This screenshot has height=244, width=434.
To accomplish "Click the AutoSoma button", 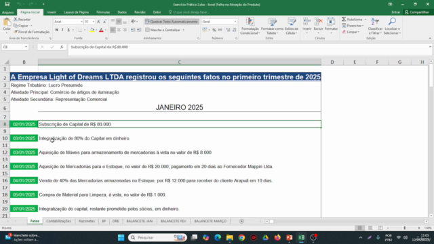I will [x=352, y=20].
